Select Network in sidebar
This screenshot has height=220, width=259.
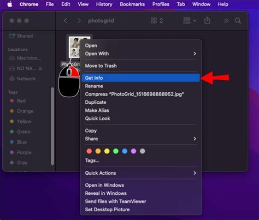(22, 79)
